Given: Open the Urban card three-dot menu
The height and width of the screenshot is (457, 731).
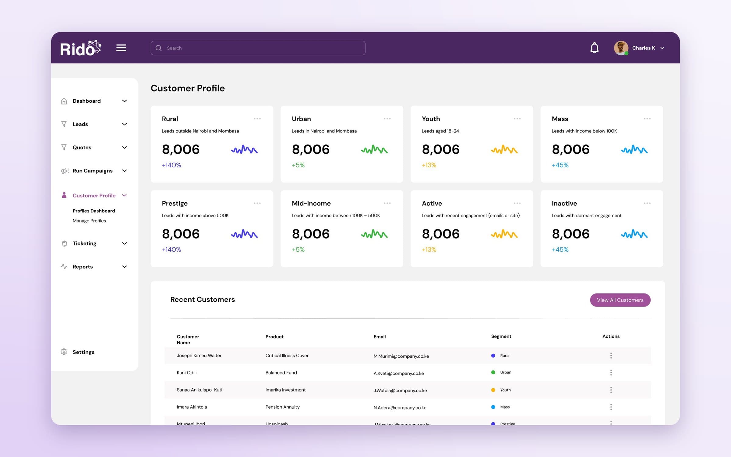Looking at the screenshot, I should click(387, 119).
